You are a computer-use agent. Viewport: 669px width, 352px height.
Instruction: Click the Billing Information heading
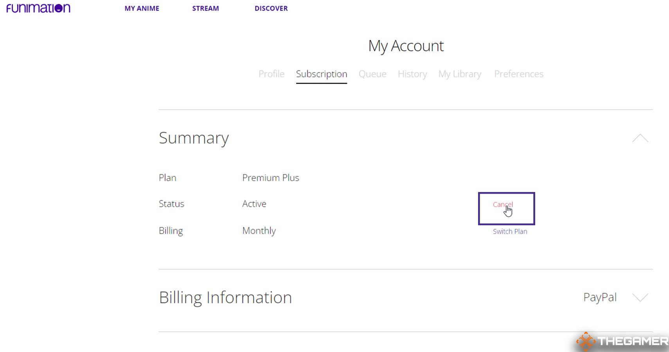[x=225, y=298]
